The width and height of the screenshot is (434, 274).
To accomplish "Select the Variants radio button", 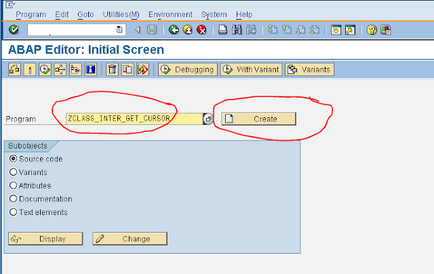I will (x=13, y=172).
